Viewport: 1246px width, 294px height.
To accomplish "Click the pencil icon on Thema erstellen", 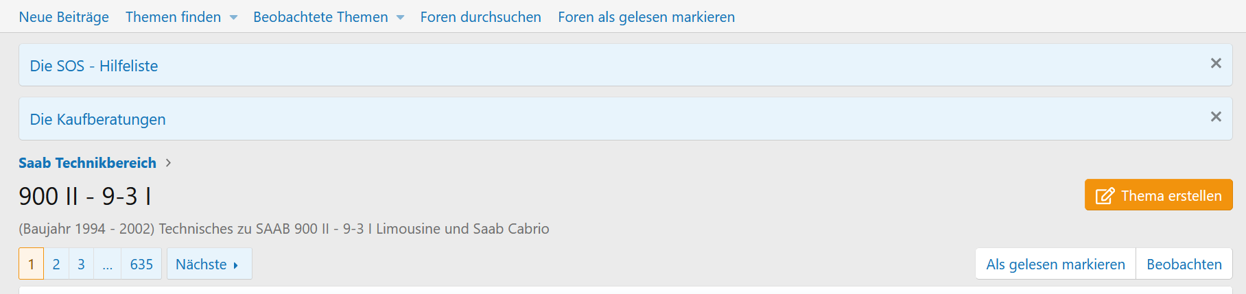I will (1105, 196).
